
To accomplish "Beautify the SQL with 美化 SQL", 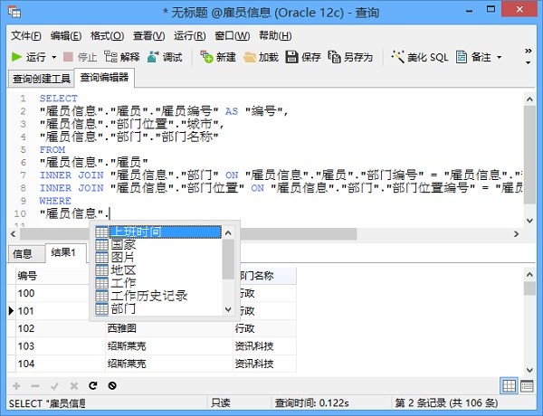I will pyautogui.click(x=419, y=57).
